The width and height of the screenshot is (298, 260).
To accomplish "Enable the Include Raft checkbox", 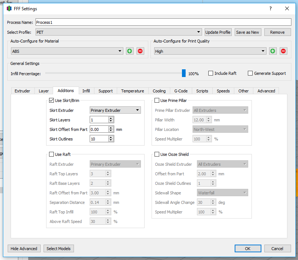I will 211,73.
